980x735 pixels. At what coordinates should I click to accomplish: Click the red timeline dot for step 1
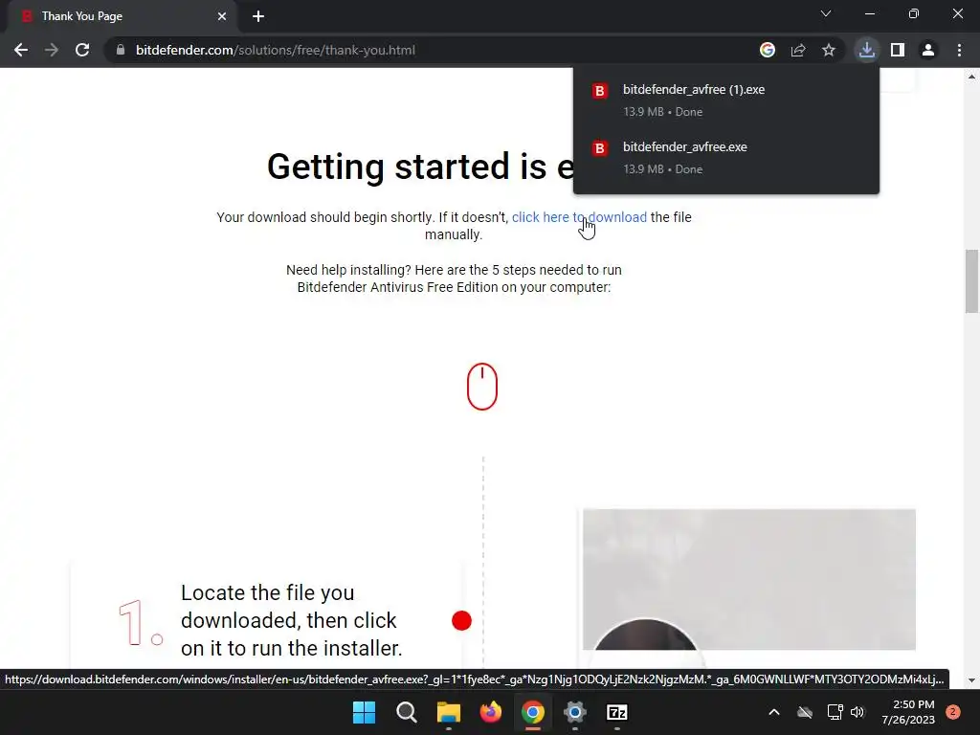(461, 620)
